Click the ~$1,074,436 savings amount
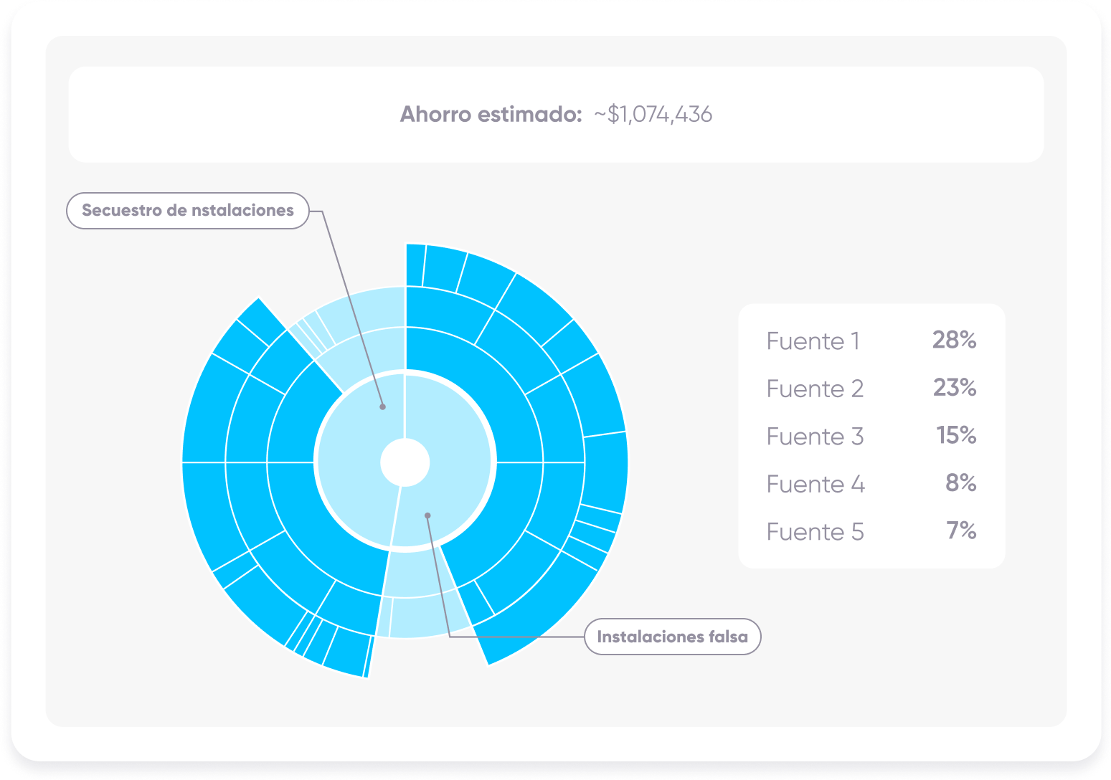Screen dimensions: 1111x780 click(653, 115)
